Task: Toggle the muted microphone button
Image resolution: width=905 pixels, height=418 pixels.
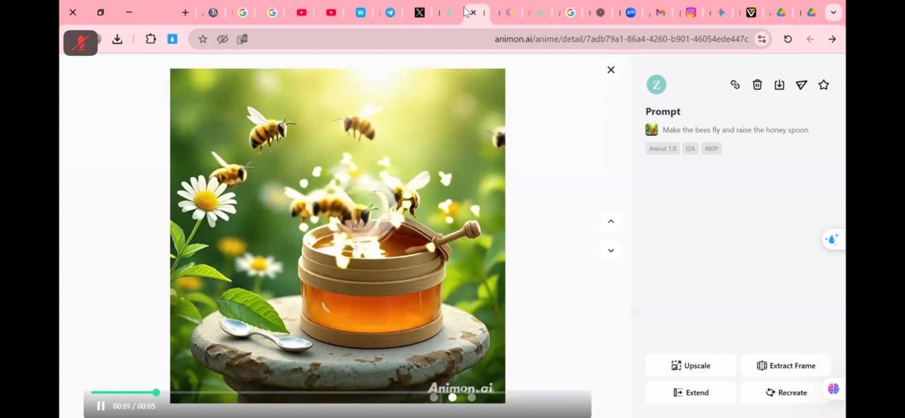Action: (80, 43)
